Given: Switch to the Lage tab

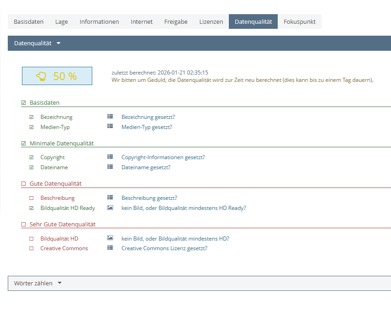Looking at the screenshot, I should pyautogui.click(x=62, y=21).
